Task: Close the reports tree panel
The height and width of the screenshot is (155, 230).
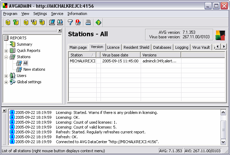Action: click(60, 31)
